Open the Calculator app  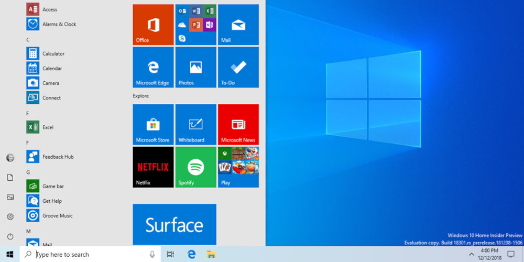tap(46, 53)
